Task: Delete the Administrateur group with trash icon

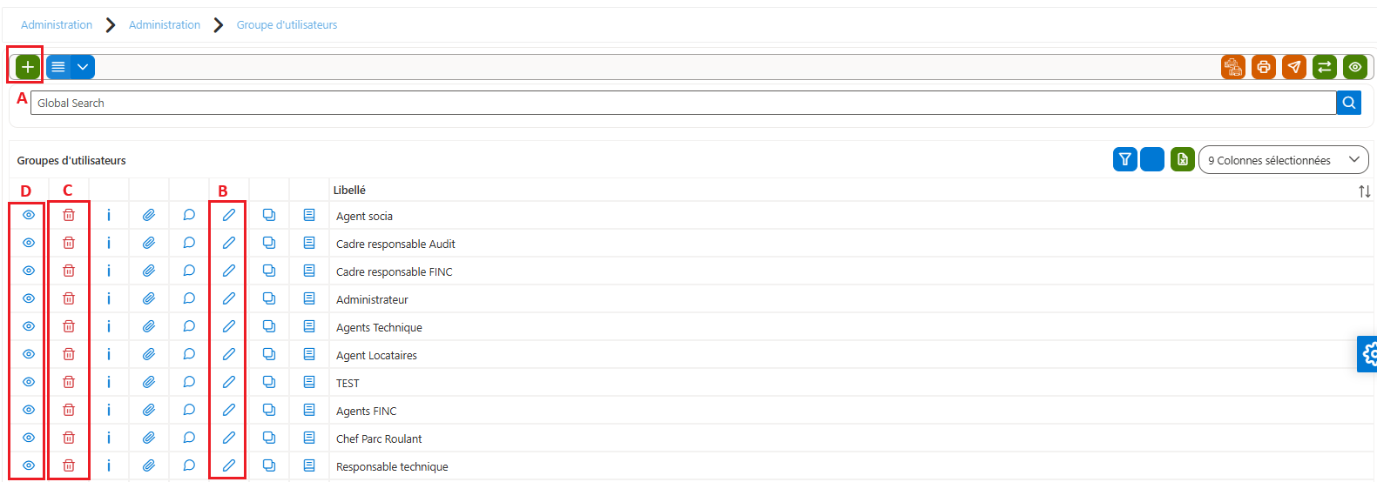Action: [69, 298]
